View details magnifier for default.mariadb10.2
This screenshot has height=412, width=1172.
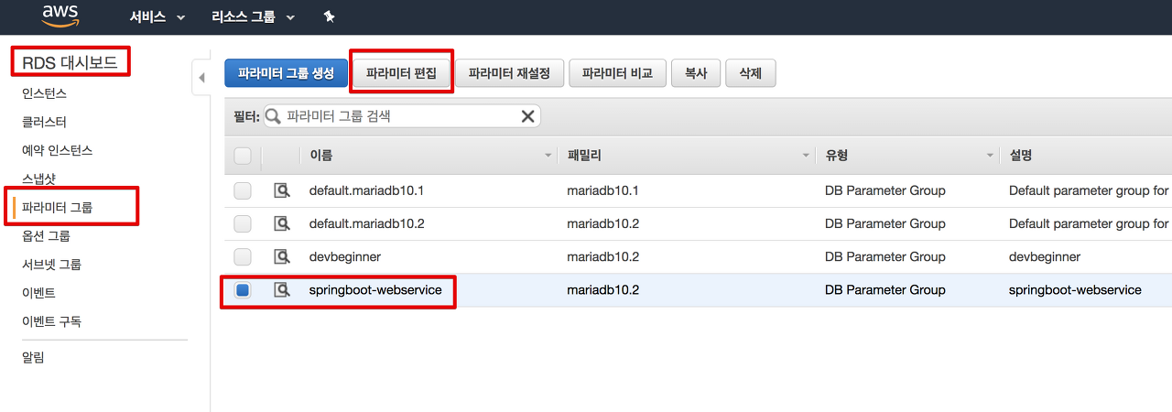pos(282,223)
